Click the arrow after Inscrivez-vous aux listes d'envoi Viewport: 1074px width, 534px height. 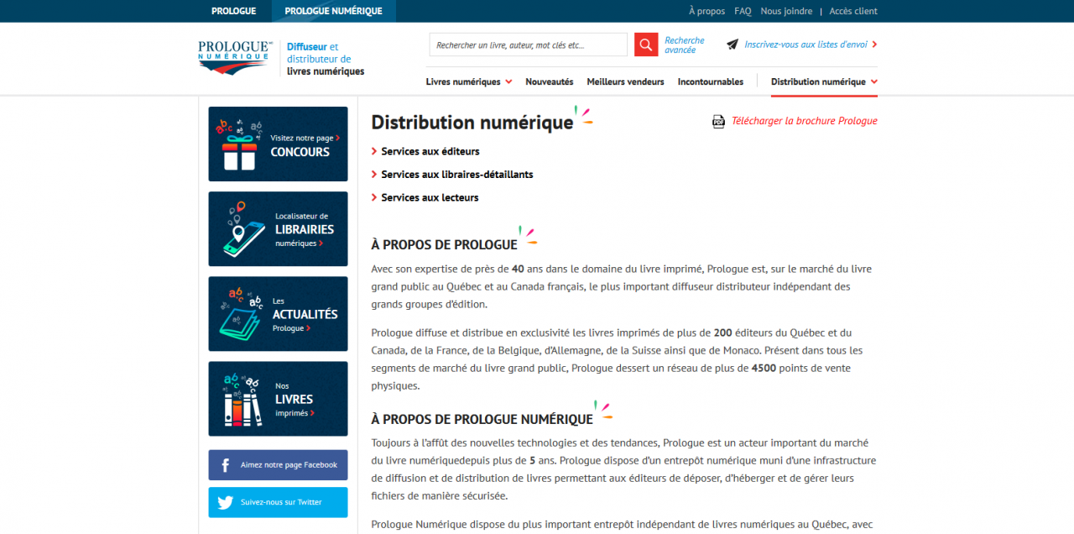874,44
